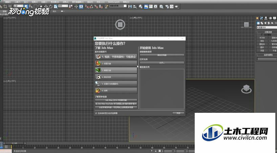Click the object name input field

point(267,59)
